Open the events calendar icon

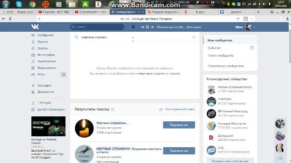(x=252, y=48)
